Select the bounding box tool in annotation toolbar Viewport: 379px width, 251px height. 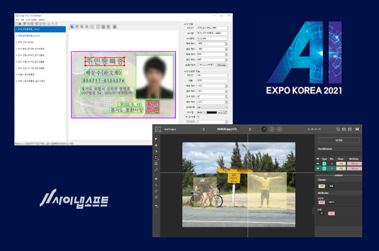pos(156,157)
